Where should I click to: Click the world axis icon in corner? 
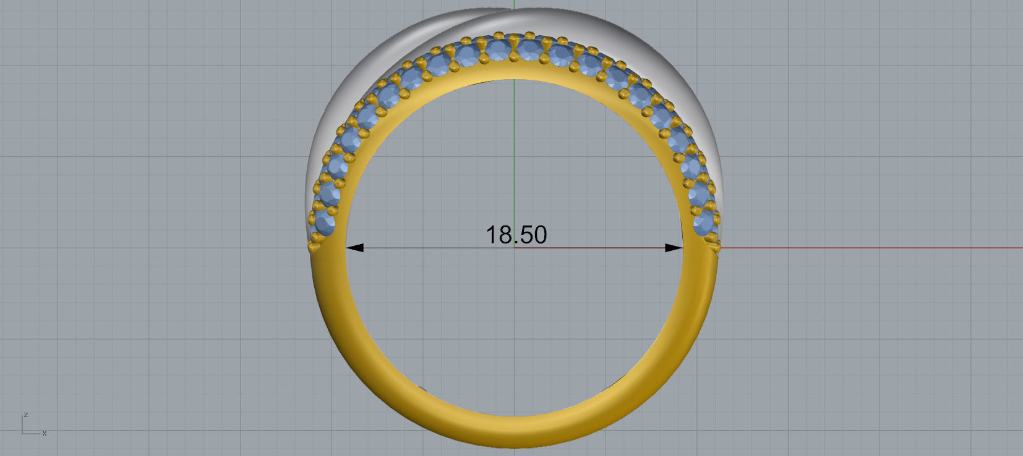[34, 424]
